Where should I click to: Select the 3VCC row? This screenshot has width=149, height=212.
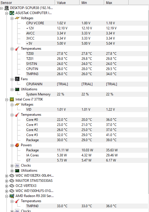[x=87, y=38]
